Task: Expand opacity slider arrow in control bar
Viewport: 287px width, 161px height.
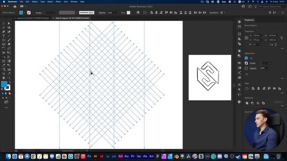Action: pos(118,13)
